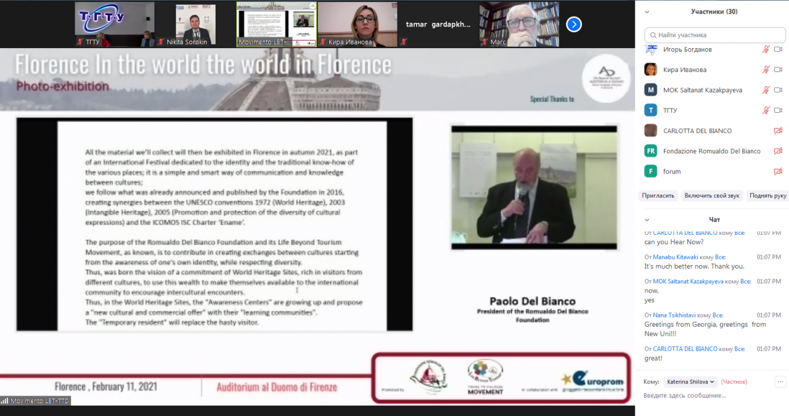Click disabled camera icon for forum participant

778,171
